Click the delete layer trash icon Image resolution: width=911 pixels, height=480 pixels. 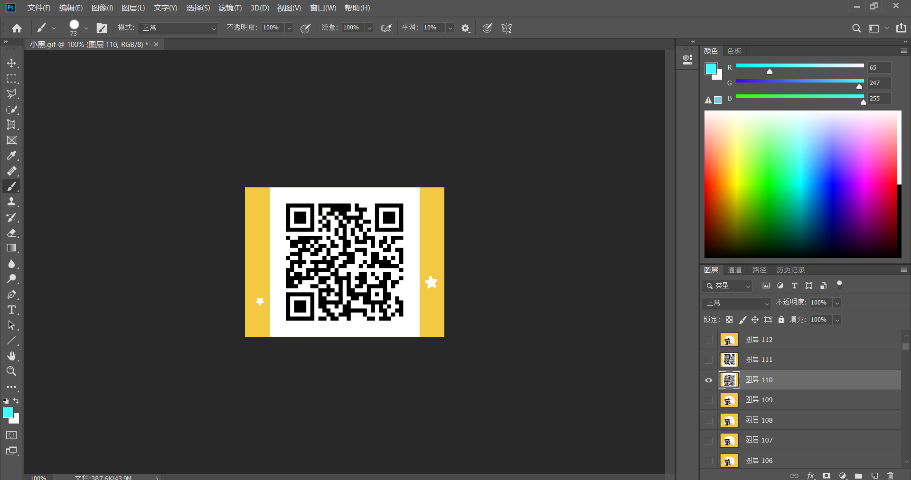(x=890, y=475)
